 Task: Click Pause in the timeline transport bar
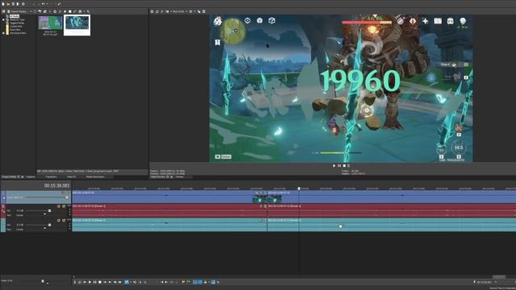pyautogui.click(x=95, y=282)
